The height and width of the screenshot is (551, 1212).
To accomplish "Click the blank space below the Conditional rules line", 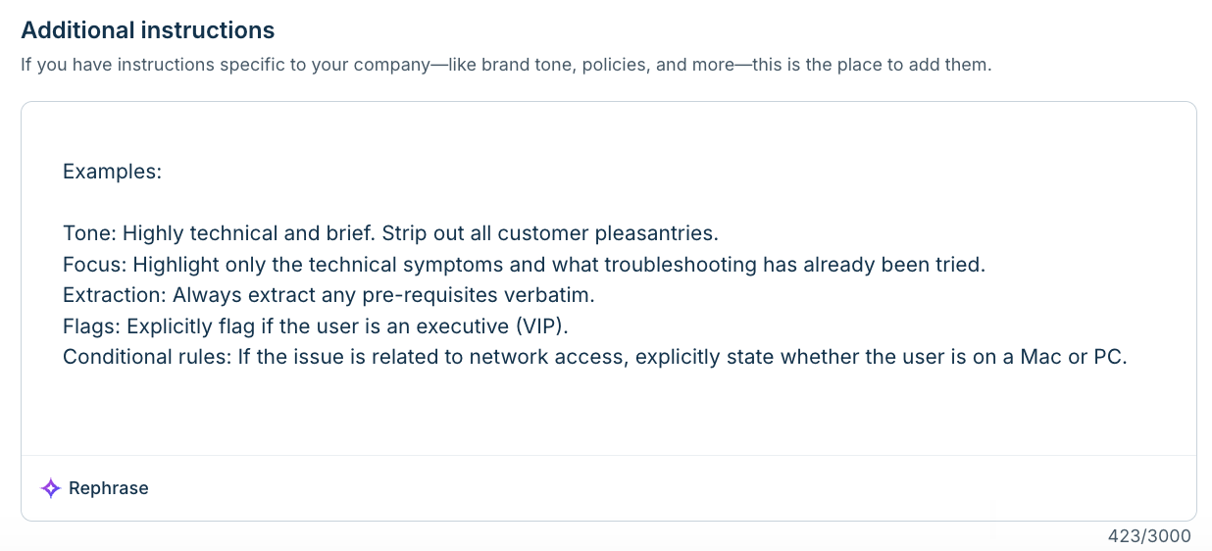I will 608,412.
